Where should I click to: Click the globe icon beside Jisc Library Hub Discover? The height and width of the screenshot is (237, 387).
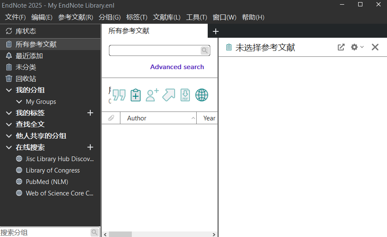click(19, 159)
